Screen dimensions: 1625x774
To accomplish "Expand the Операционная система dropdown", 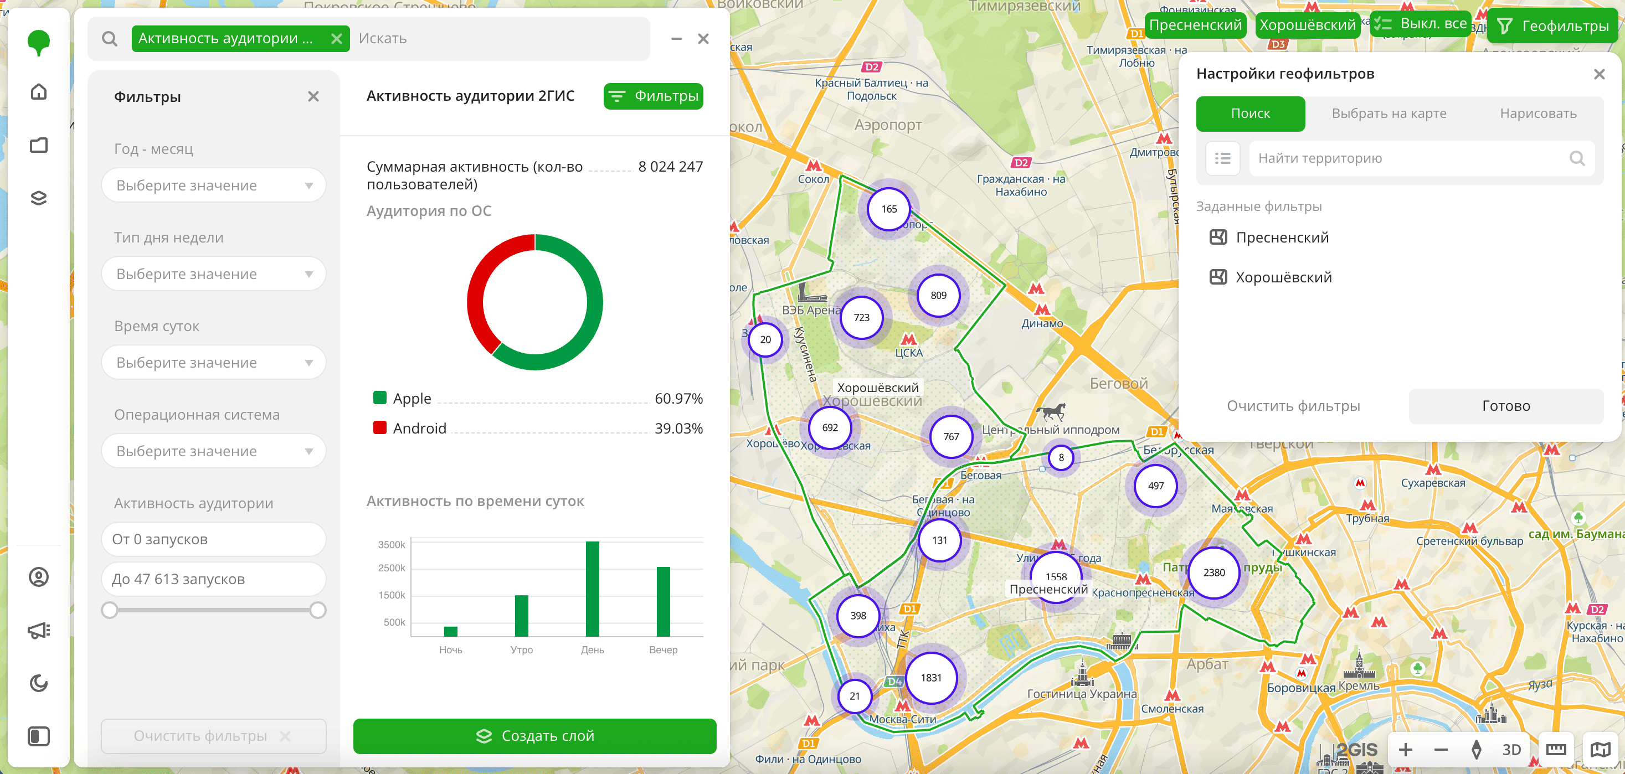I will pos(213,451).
